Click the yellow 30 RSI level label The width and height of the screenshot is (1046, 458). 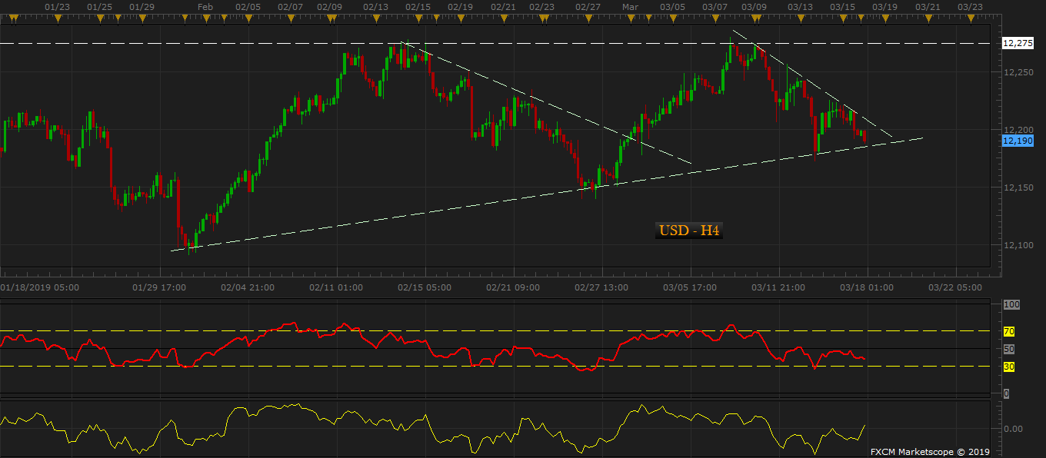coord(1008,367)
